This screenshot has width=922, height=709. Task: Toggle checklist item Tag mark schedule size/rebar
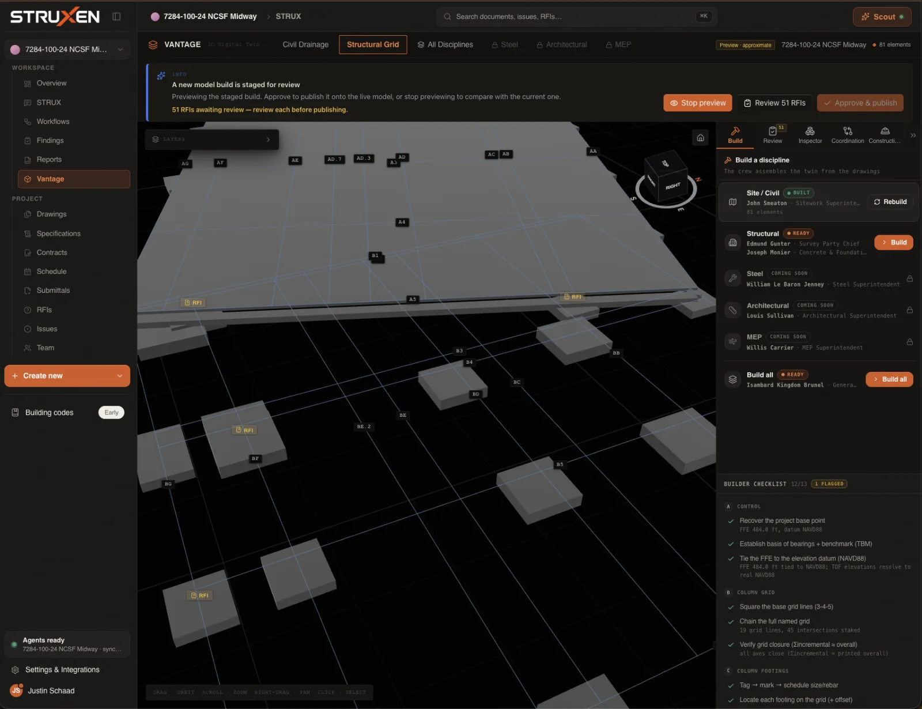coord(731,685)
